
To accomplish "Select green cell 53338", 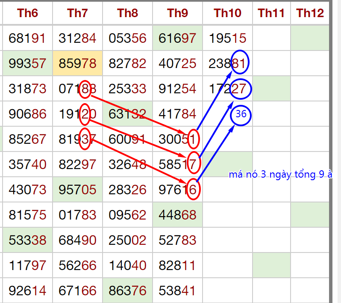I will point(27,240).
